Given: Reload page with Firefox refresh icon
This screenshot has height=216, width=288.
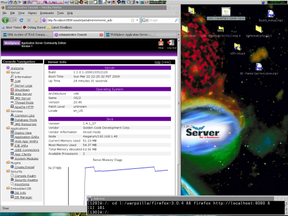Looking at the screenshot, I should click(x=22, y=20).
